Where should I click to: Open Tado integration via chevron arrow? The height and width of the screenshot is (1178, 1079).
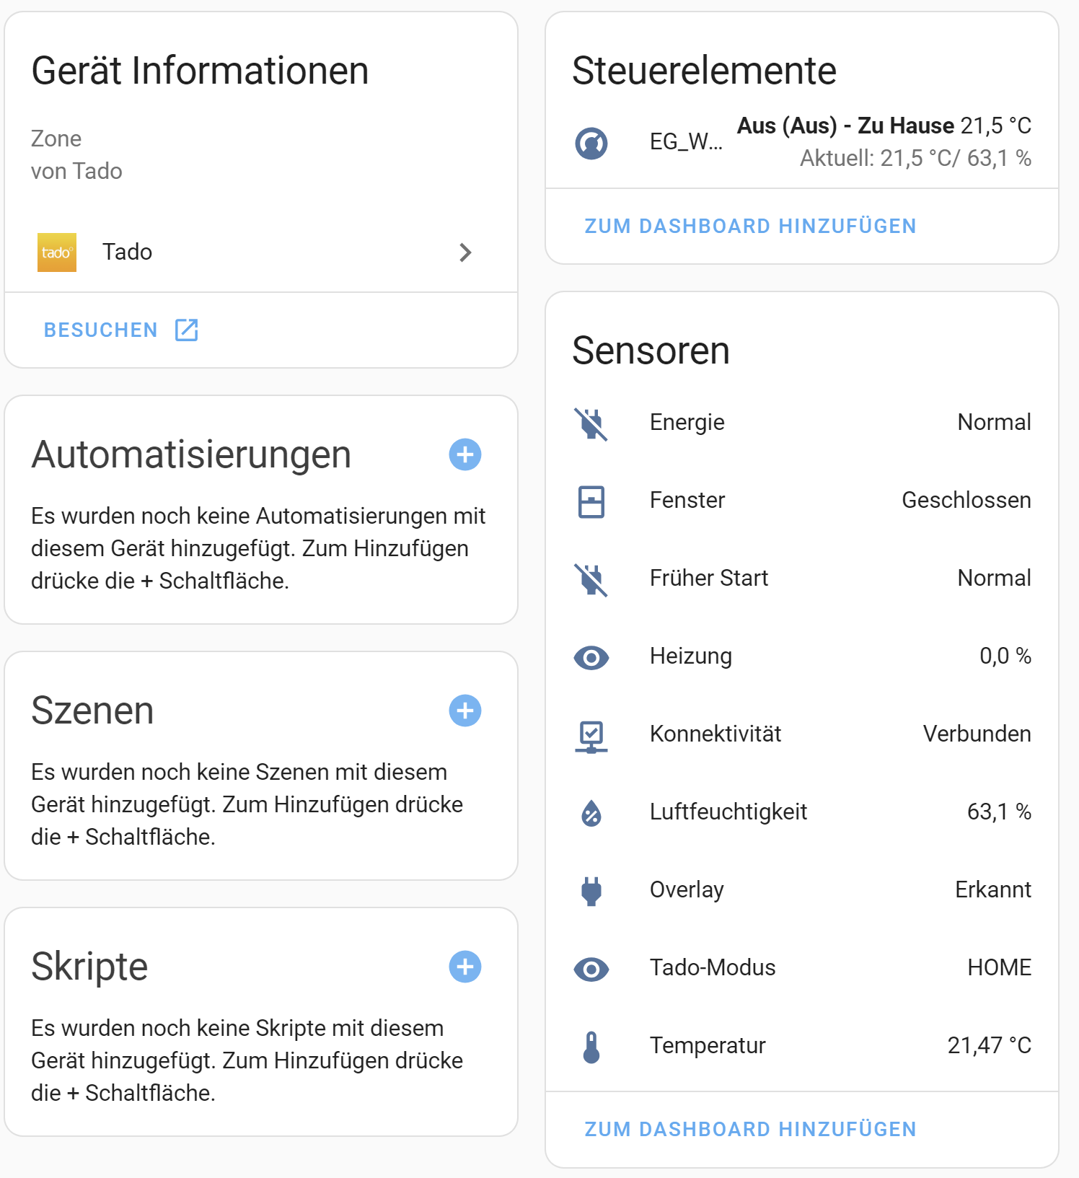tap(465, 252)
